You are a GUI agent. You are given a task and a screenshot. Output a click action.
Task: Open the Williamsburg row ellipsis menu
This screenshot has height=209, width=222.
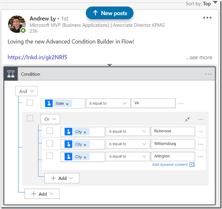(200, 144)
